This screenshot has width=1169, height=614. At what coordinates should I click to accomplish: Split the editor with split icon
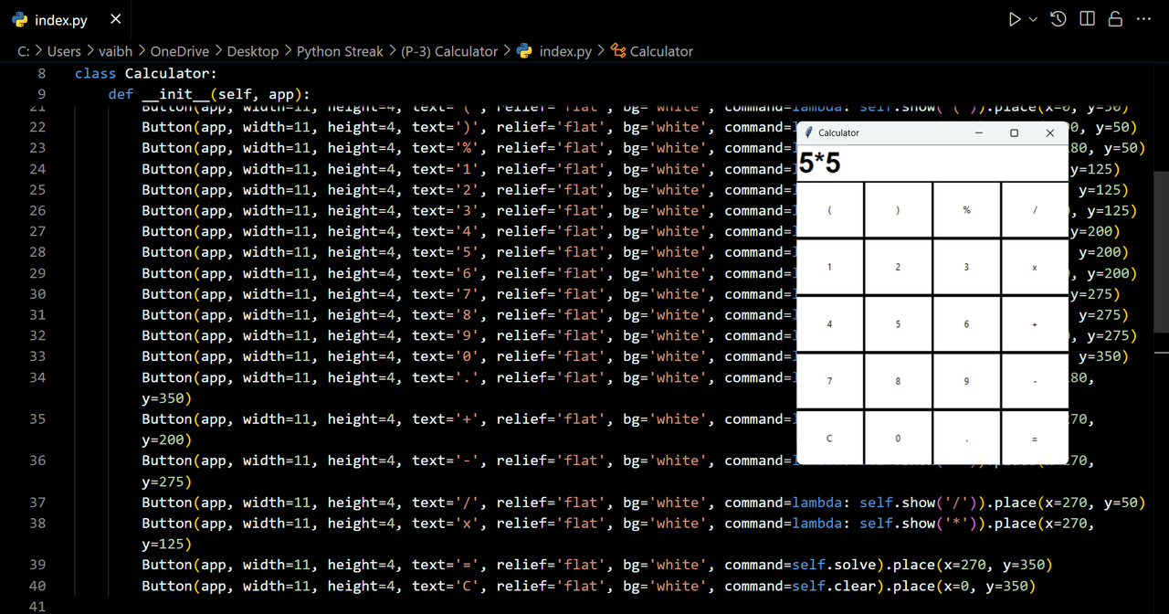1087,19
